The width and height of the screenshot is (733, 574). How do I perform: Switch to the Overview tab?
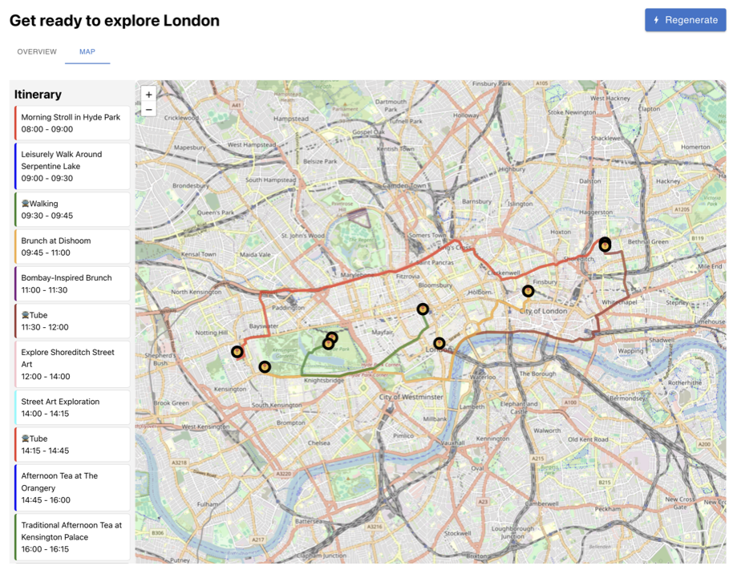click(37, 51)
